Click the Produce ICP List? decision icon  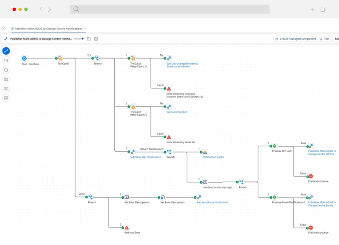[274, 146]
